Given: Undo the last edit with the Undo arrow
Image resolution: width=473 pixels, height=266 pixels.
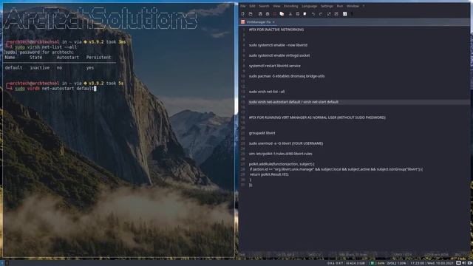Looking at the screenshot, I should pos(313,14).
